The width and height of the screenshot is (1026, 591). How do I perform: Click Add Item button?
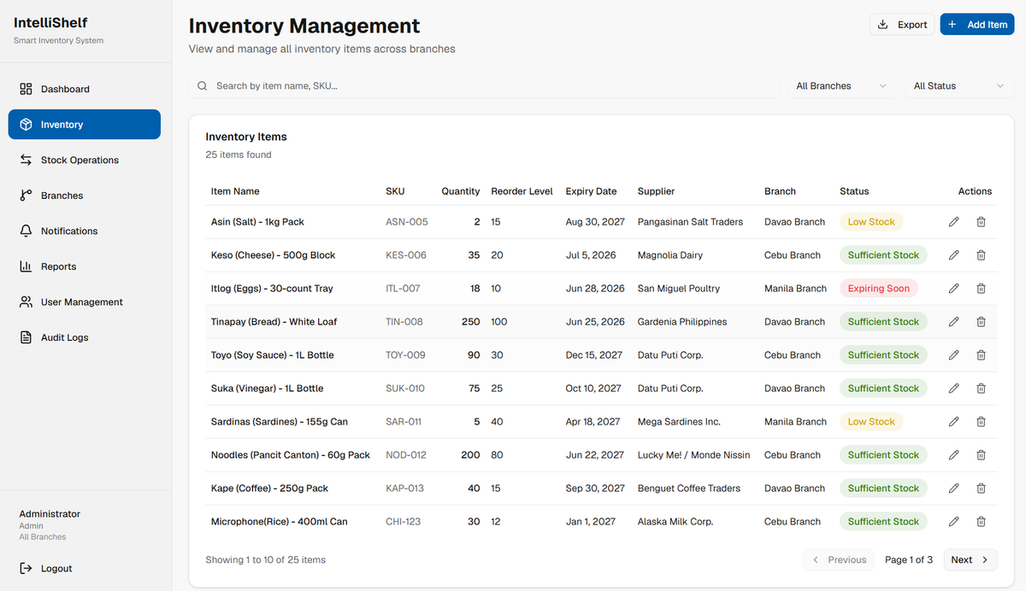coord(977,25)
